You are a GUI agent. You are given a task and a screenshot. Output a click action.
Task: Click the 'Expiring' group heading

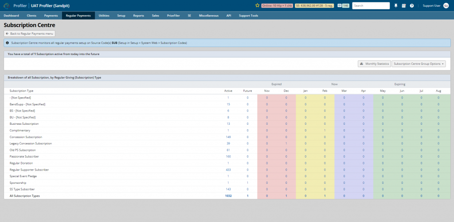(x=399, y=84)
